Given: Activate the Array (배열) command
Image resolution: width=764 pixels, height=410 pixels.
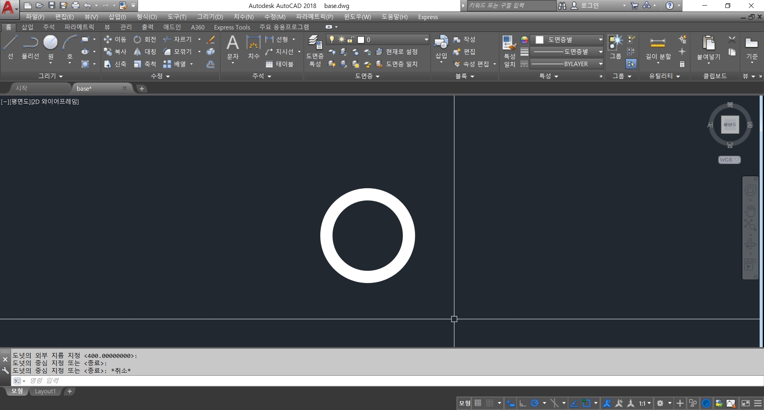Looking at the screenshot, I should [x=175, y=64].
